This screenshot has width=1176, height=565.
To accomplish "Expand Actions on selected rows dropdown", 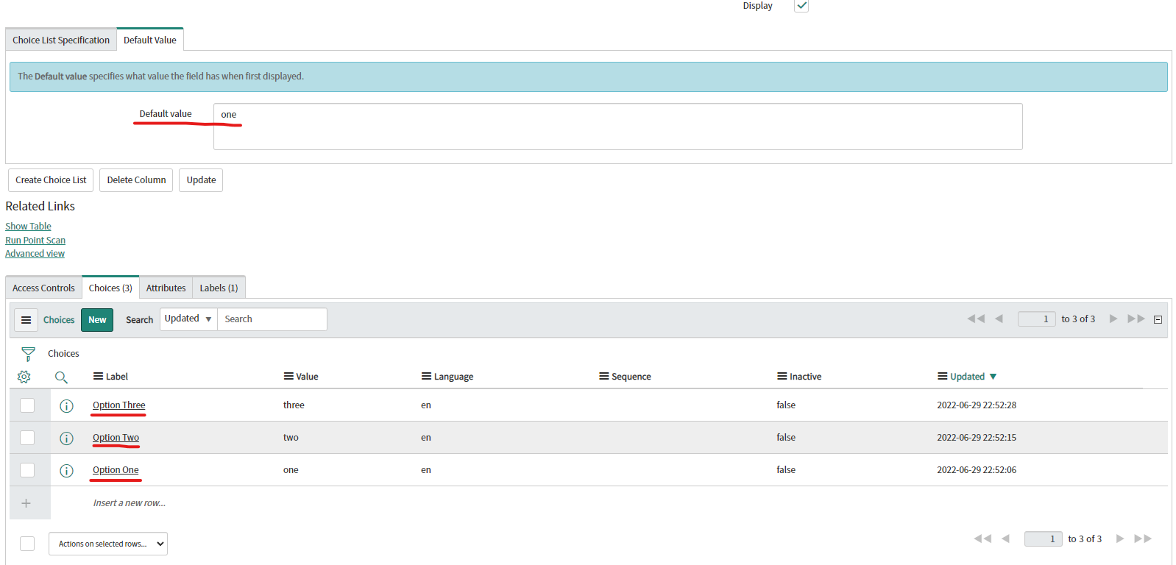I will pyautogui.click(x=108, y=544).
